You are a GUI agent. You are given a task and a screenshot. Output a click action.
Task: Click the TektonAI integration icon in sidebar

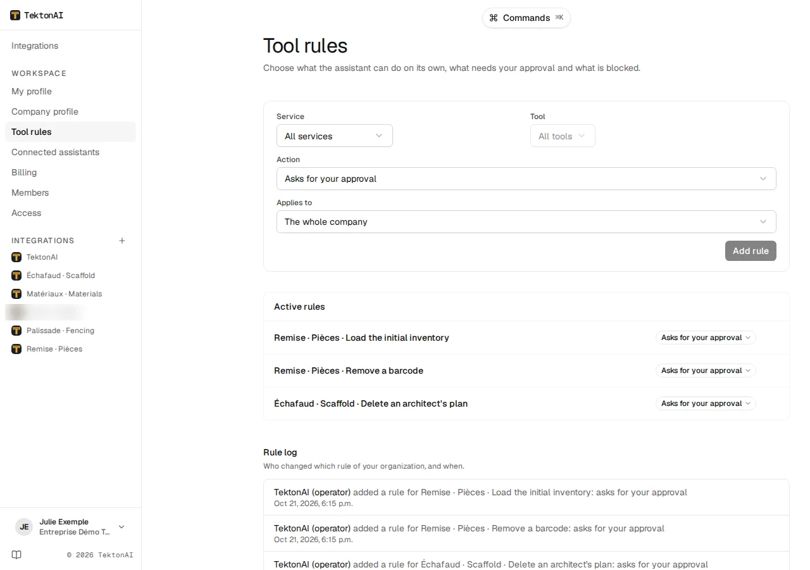16,257
